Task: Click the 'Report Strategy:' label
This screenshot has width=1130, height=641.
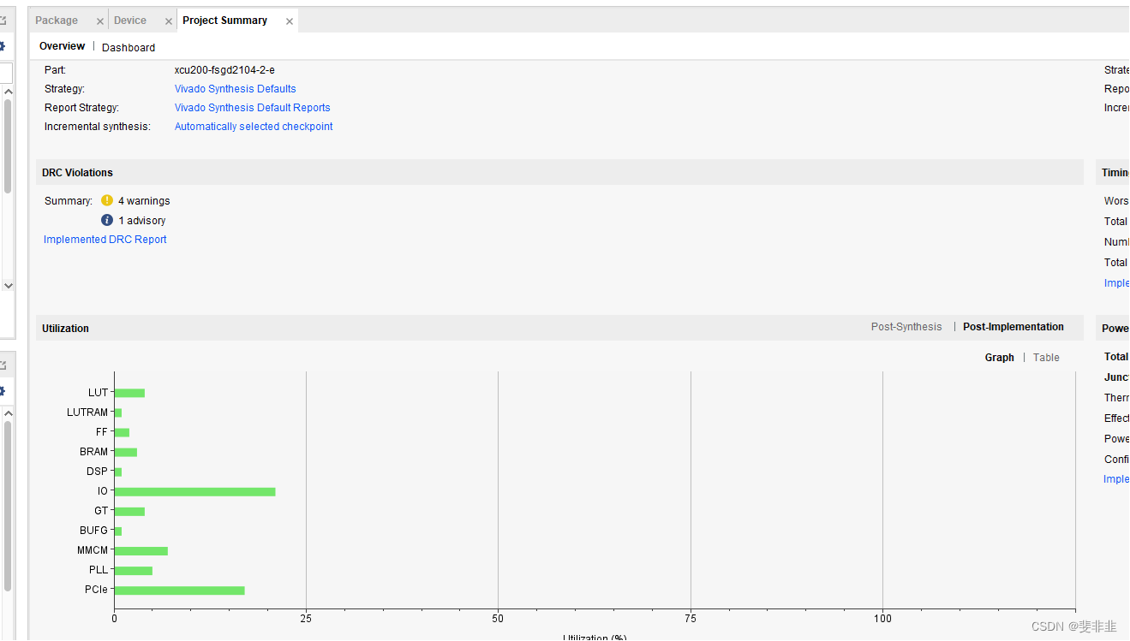Action: point(82,108)
